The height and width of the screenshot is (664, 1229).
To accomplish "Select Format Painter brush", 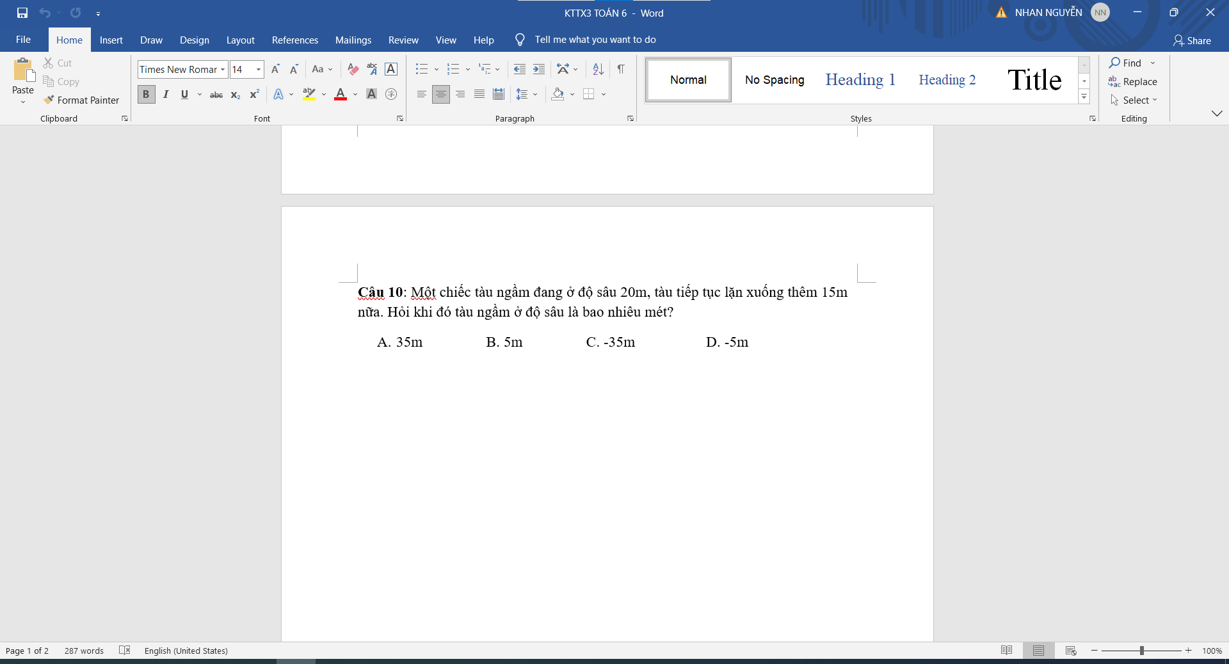I will [x=81, y=100].
